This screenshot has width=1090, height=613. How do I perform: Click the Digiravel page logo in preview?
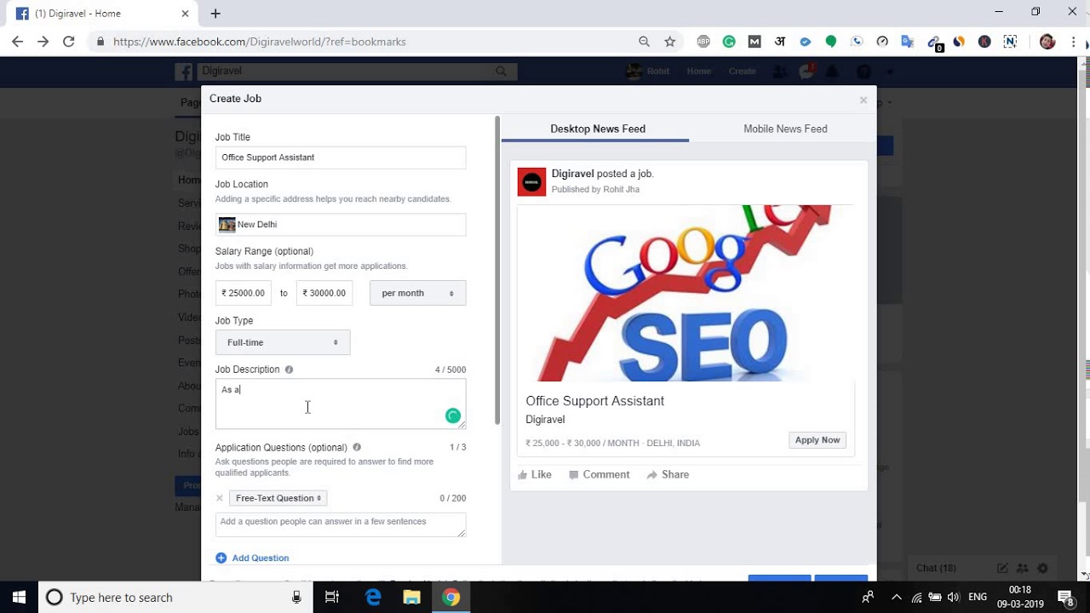point(531,181)
